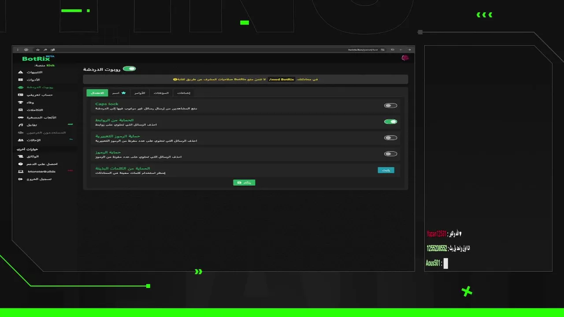
Task: Enable the symbols protection toggle
Action: pyautogui.click(x=390, y=154)
